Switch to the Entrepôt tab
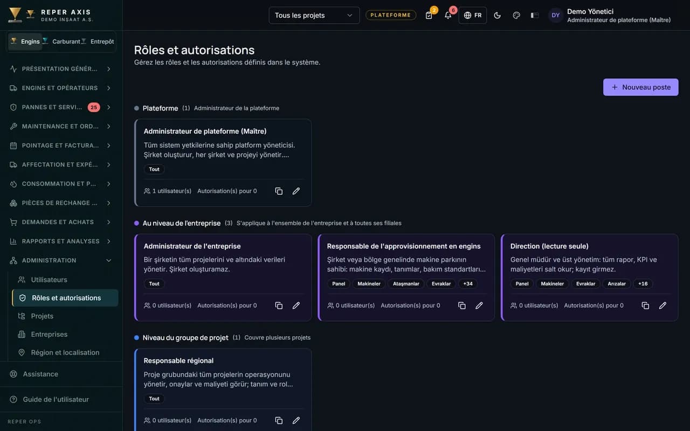Screen dimensions: 690x431 (98, 41)
